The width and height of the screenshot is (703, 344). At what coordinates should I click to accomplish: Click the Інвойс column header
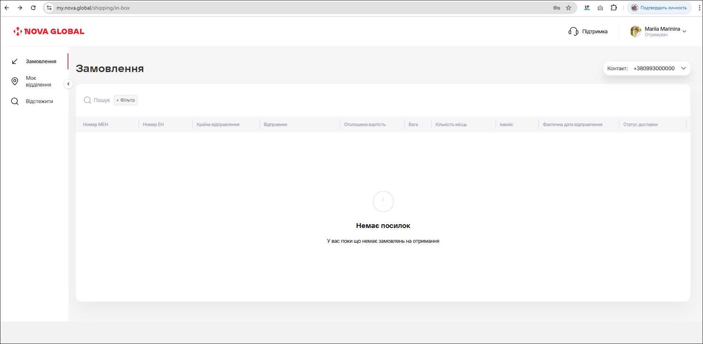pyautogui.click(x=506, y=125)
